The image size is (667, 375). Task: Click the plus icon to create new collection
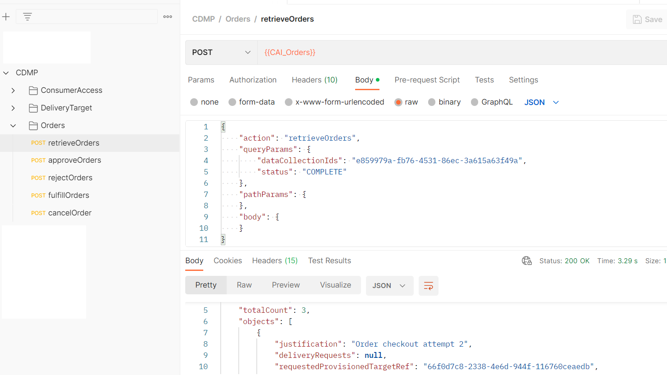coord(6,17)
